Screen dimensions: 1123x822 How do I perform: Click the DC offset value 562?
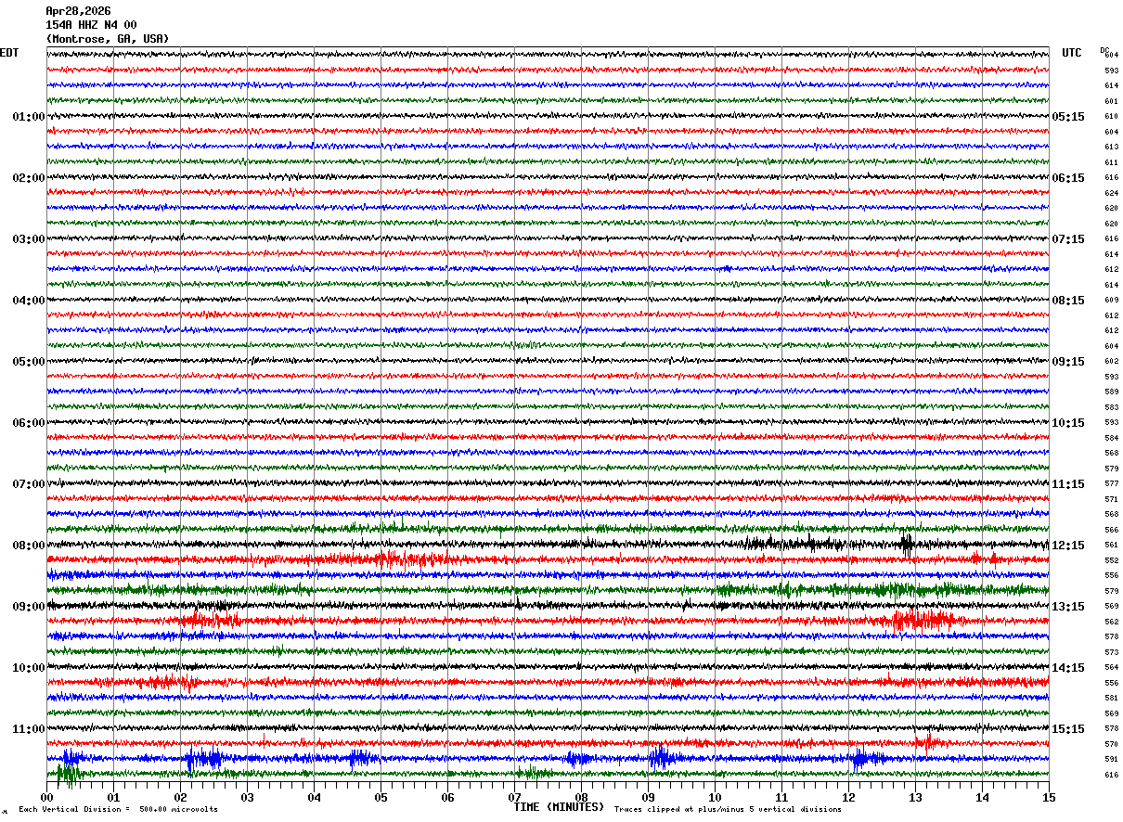pos(1111,622)
